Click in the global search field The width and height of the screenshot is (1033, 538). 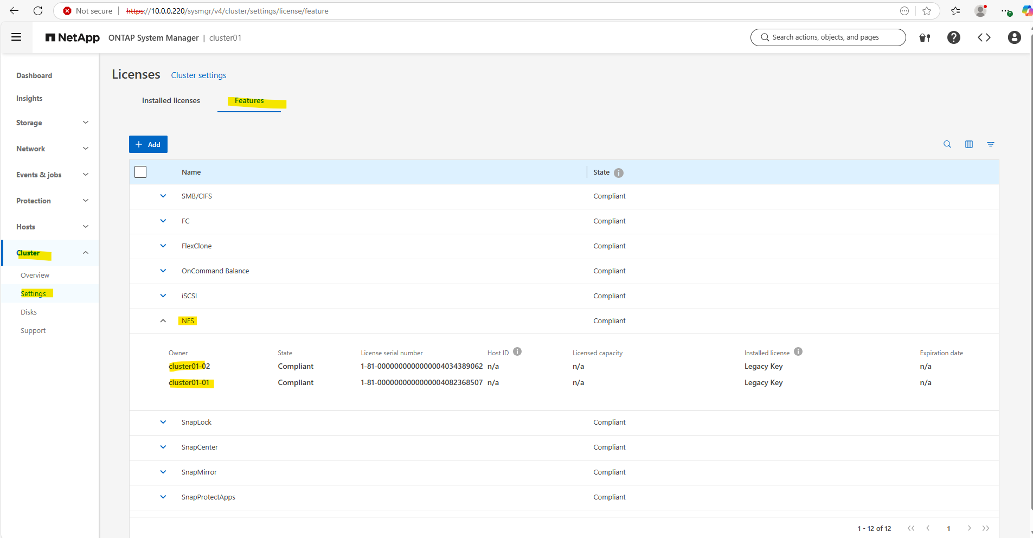[x=828, y=37]
